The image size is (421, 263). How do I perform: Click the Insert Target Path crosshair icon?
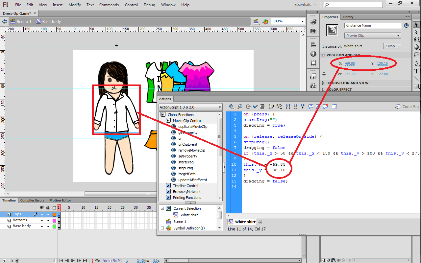coord(248,107)
